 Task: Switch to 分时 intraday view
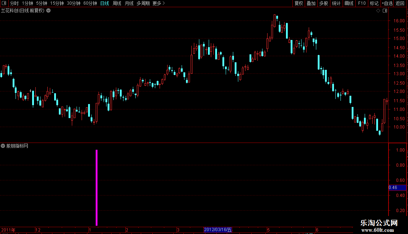coord(14,3)
